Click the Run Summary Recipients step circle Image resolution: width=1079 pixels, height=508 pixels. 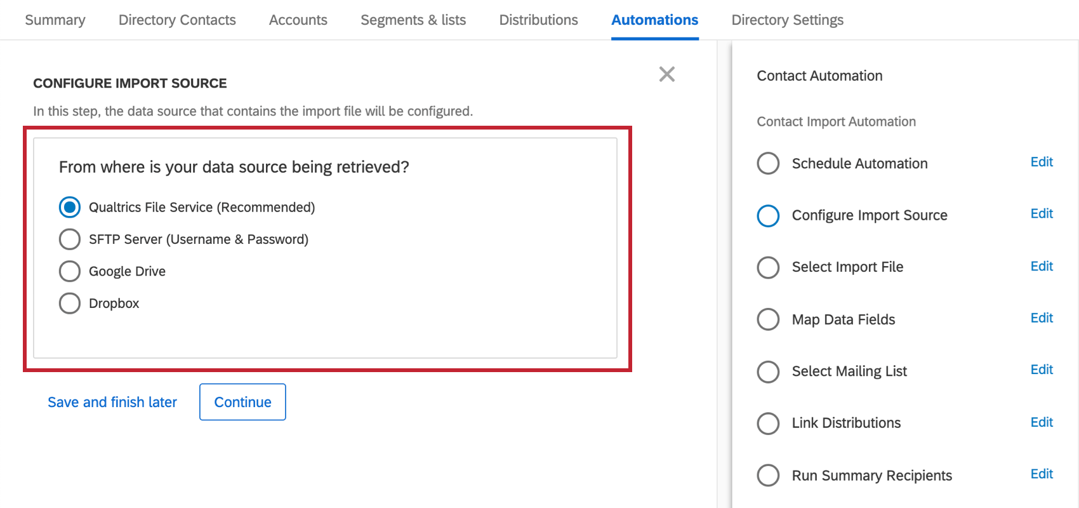768,475
